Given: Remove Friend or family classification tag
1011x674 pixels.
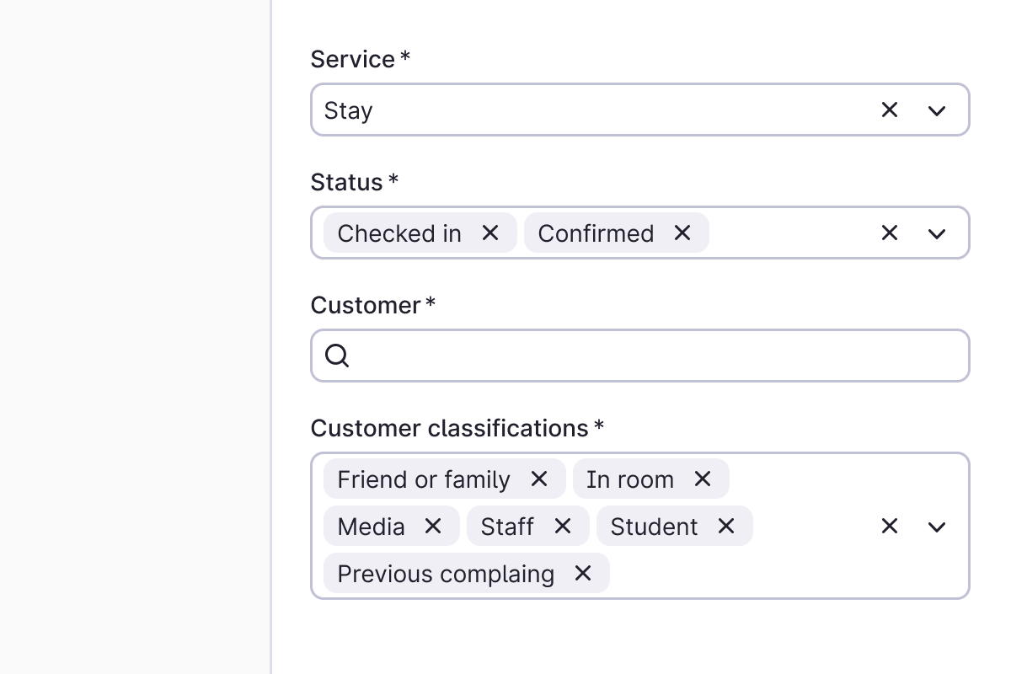Looking at the screenshot, I should click(539, 479).
